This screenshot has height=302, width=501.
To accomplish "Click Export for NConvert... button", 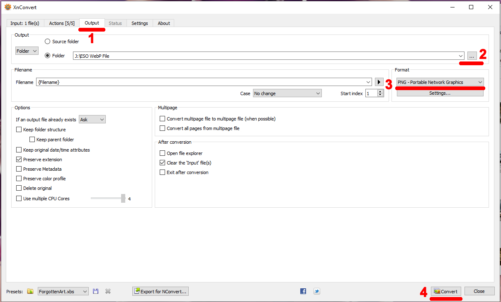I will pyautogui.click(x=161, y=292).
